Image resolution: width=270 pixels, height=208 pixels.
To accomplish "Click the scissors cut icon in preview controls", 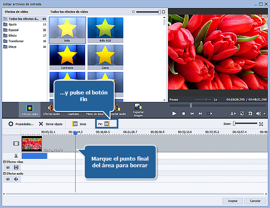I will [x=233, y=114].
